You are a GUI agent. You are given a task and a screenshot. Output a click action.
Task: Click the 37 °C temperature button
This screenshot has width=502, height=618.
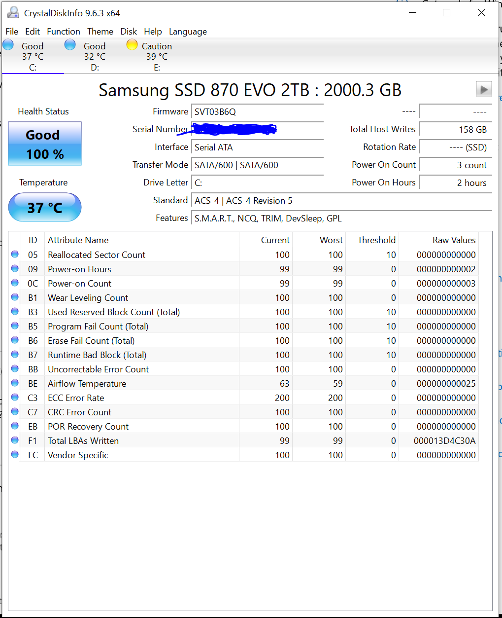tap(45, 207)
